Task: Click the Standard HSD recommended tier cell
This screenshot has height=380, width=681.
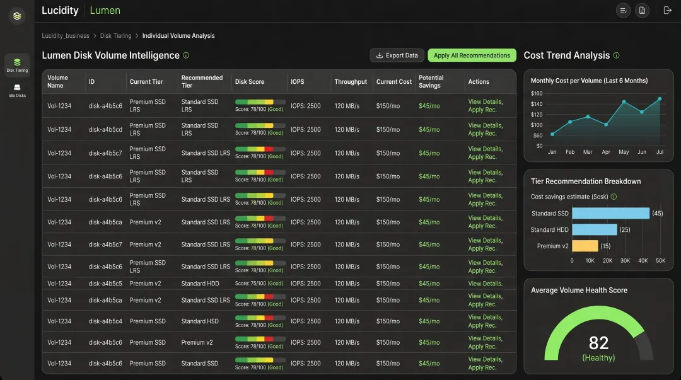Action: pos(200,321)
